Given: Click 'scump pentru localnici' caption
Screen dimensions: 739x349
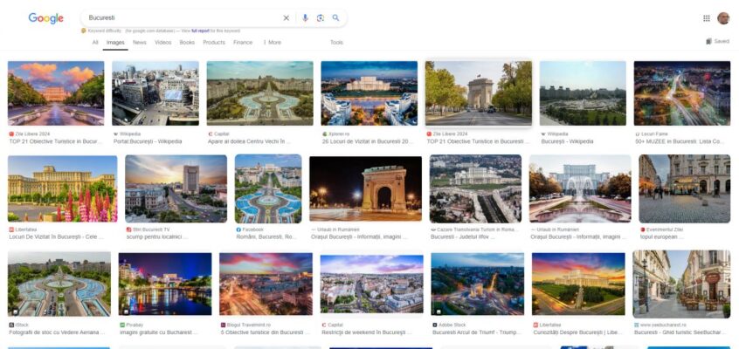Looking at the screenshot, I should click(157, 237).
